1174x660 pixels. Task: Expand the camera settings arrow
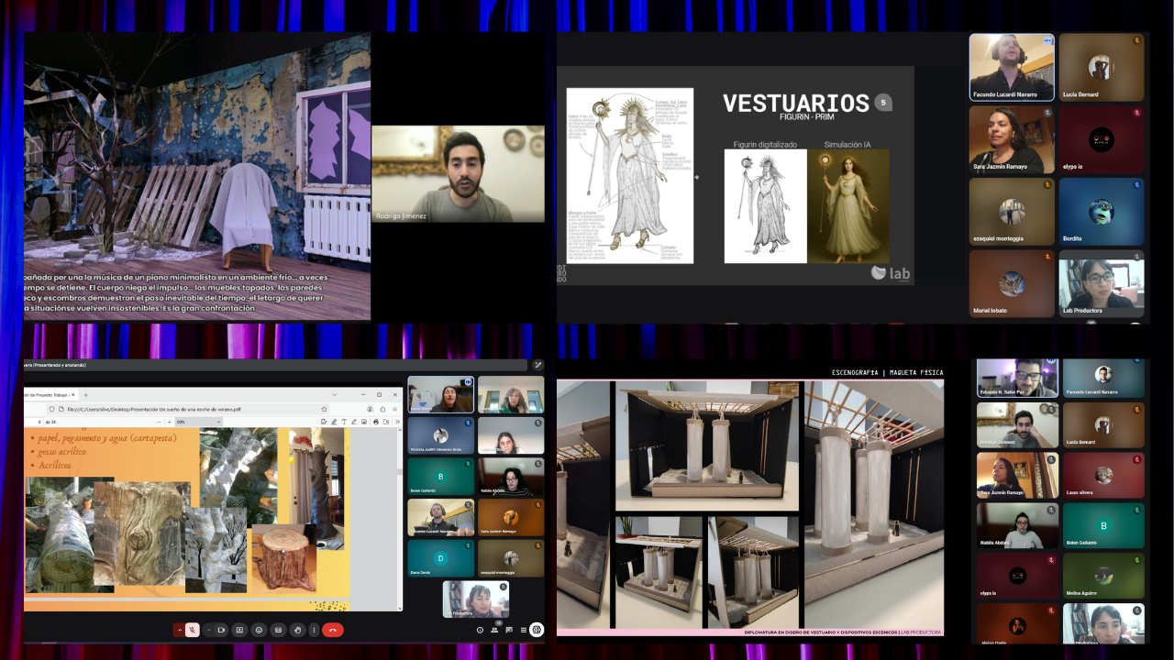pos(209,630)
